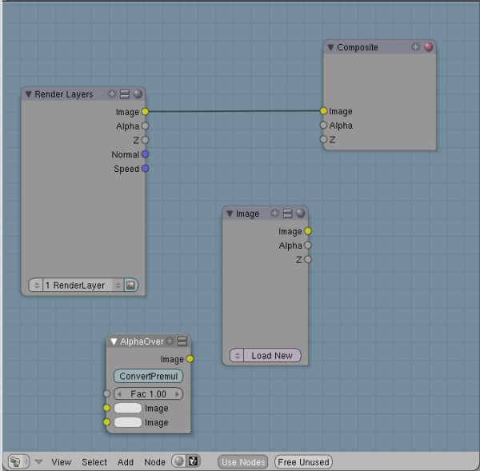Click Render Layers node resize corner
Image resolution: width=480 pixels, height=471 pixels.
142,293
